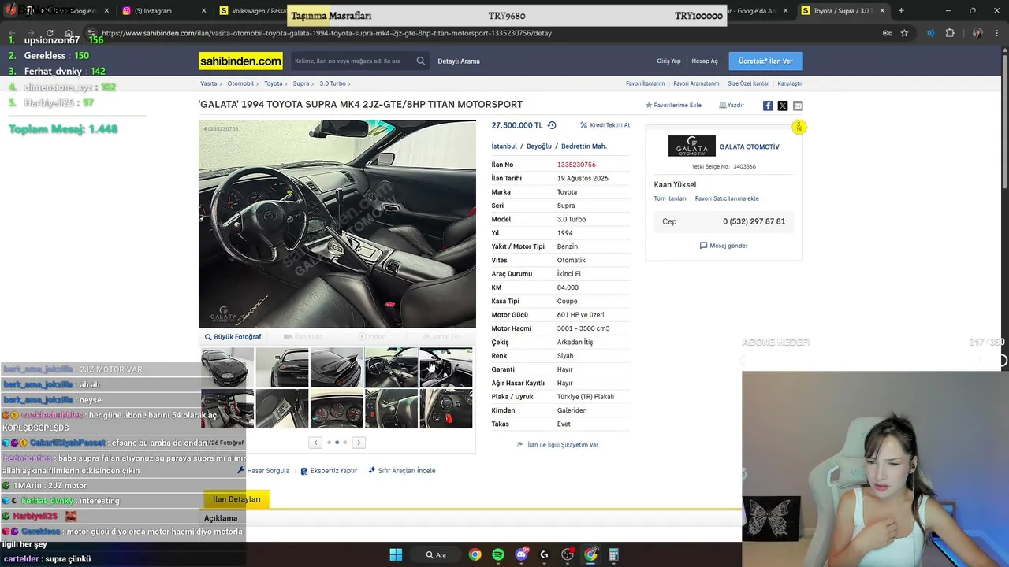Image resolution: width=1009 pixels, height=567 pixels.
Task: Open a new browser tab
Action: tap(901, 11)
